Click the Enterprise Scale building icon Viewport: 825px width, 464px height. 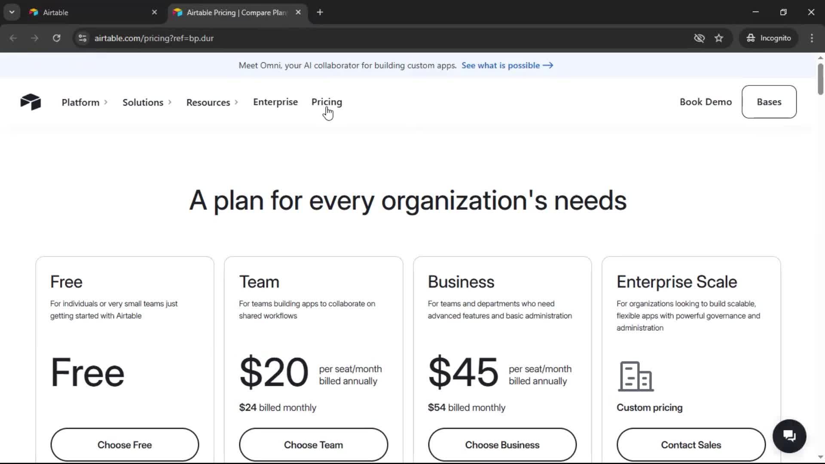click(x=636, y=376)
